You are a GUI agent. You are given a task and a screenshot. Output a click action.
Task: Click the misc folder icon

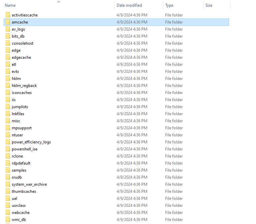pyautogui.click(x=8, y=121)
